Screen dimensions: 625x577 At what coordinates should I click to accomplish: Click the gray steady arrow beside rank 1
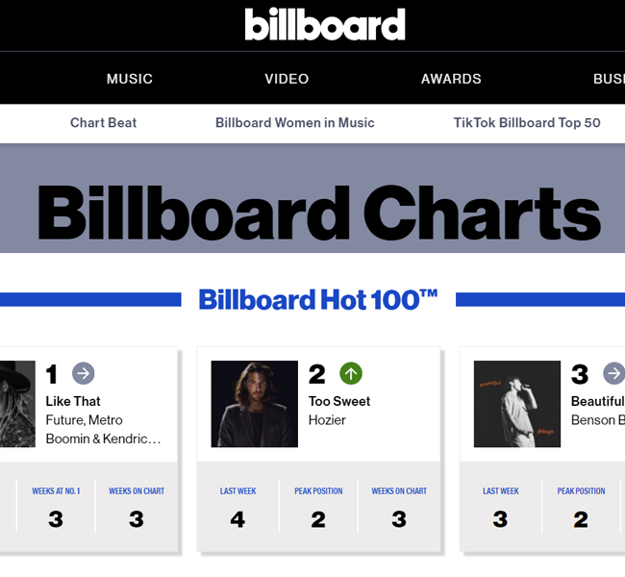click(x=84, y=374)
